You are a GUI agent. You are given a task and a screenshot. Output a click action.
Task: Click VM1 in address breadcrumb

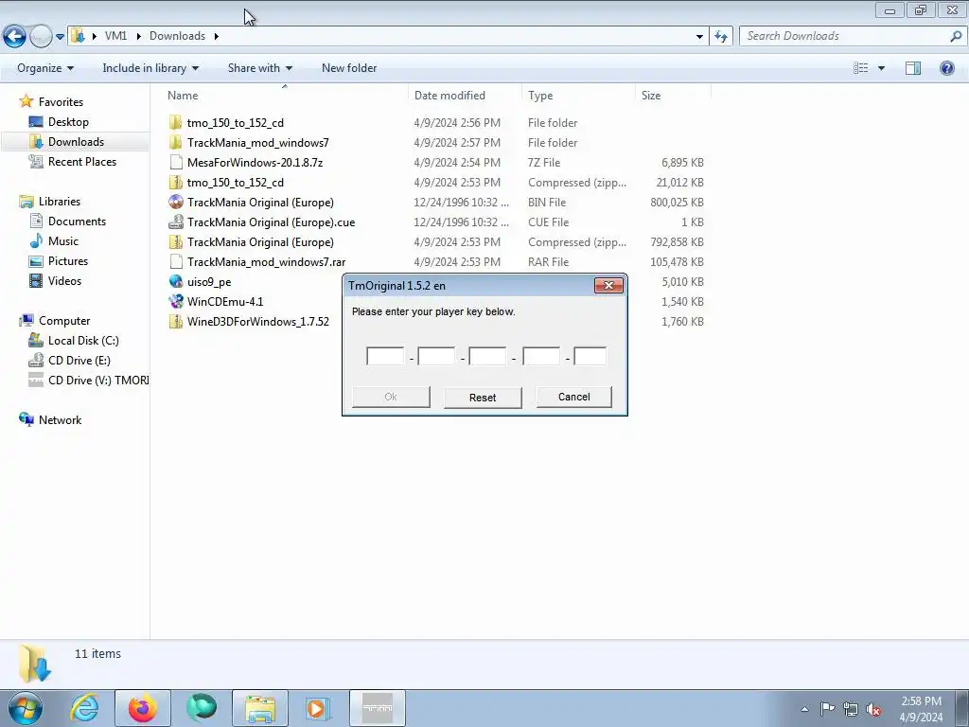(115, 36)
